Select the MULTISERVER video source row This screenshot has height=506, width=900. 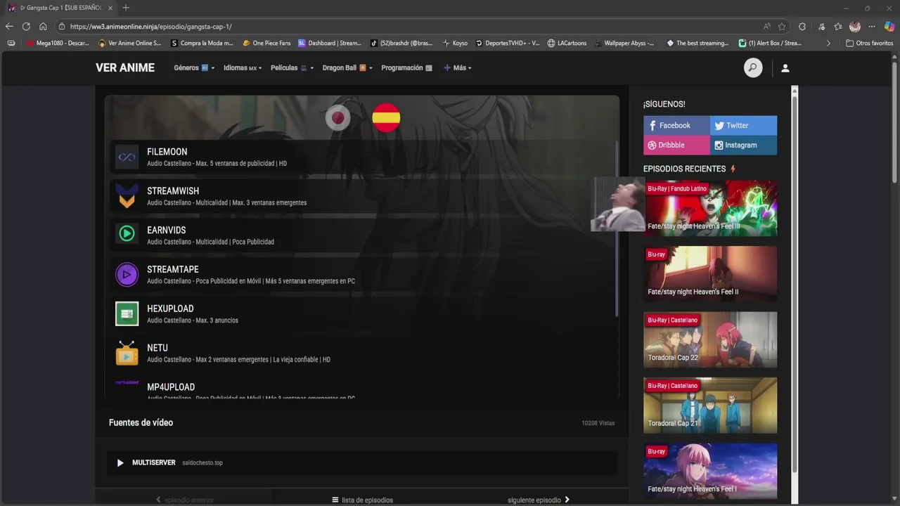[362, 462]
